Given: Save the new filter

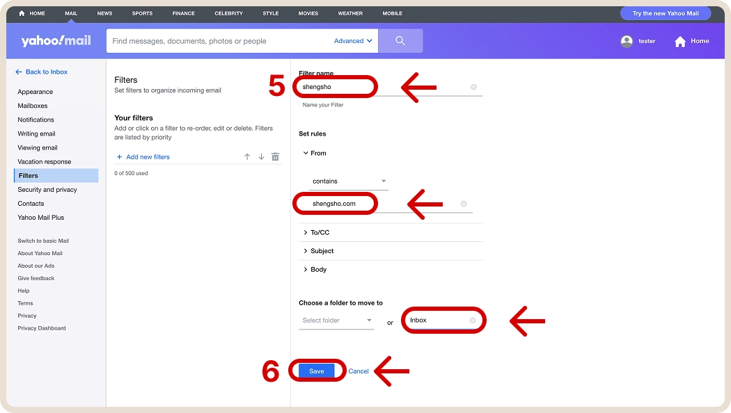Looking at the screenshot, I should 317,371.
